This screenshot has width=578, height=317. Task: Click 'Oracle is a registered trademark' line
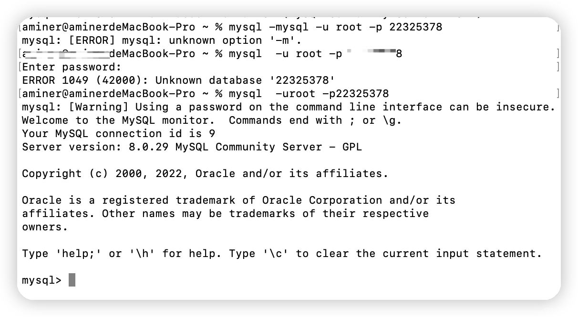[x=238, y=200]
